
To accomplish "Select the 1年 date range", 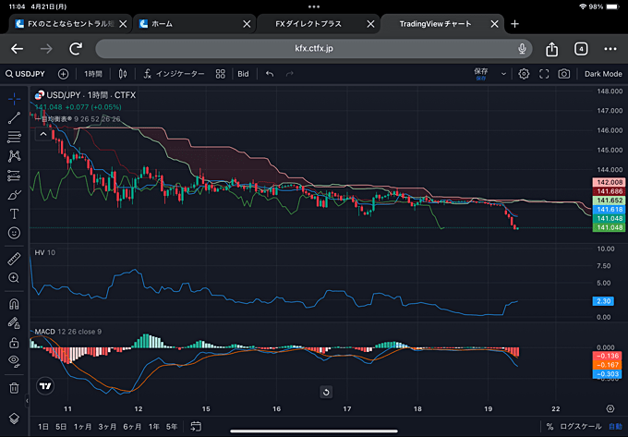I will (x=154, y=427).
